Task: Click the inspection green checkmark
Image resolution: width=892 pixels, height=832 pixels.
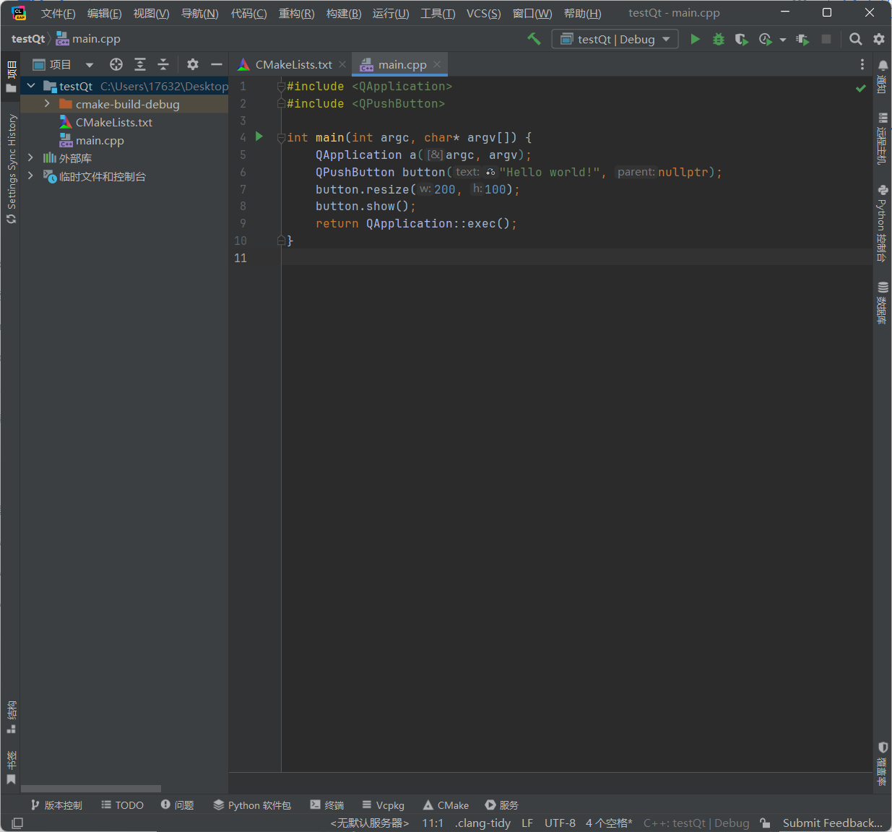Action: pyautogui.click(x=861, y=88)
